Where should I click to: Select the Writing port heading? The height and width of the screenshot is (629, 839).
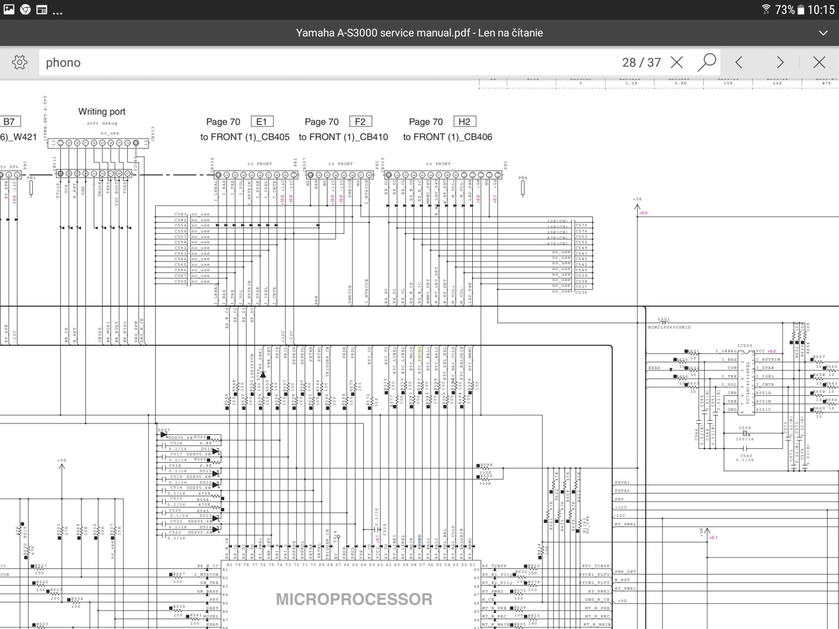pyautogui.click(x=102, y=111)
